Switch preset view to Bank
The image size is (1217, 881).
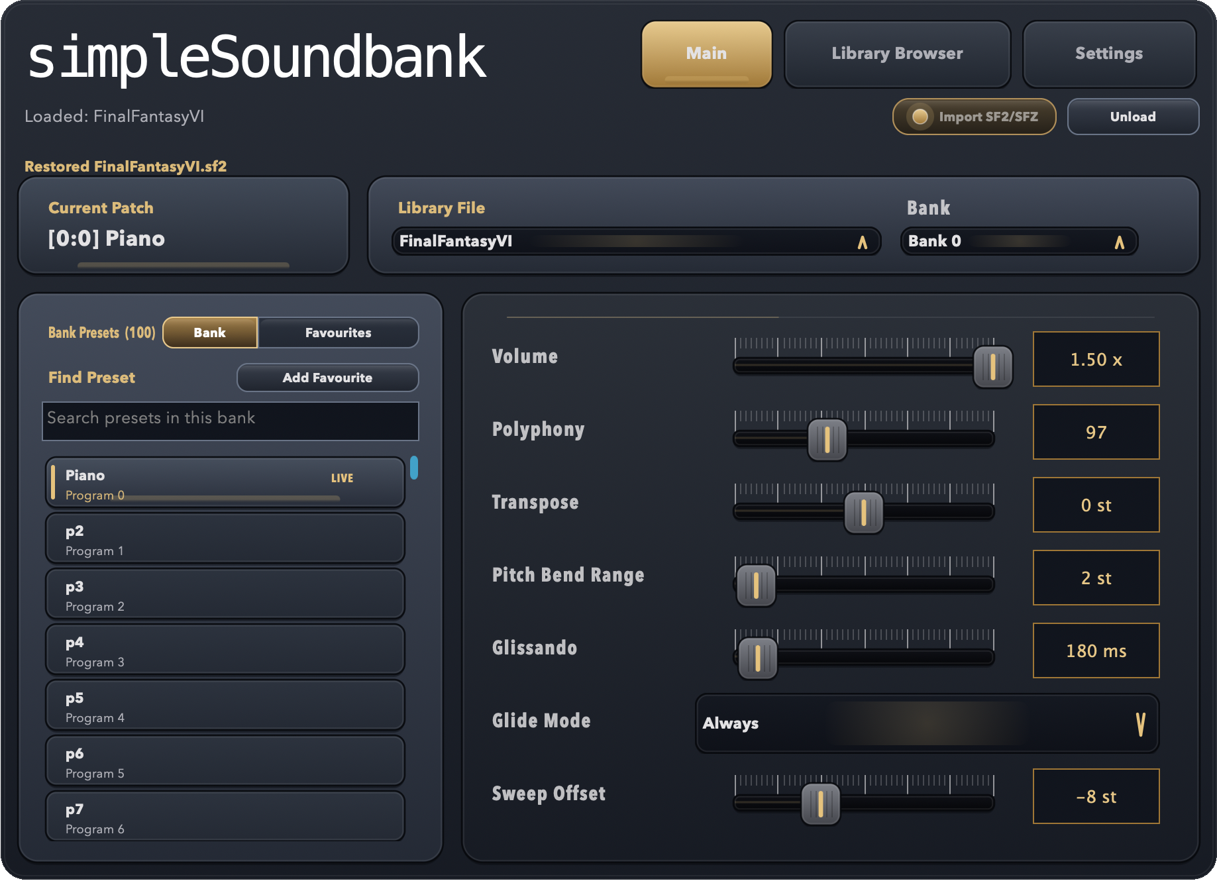[x=209, y=333]
